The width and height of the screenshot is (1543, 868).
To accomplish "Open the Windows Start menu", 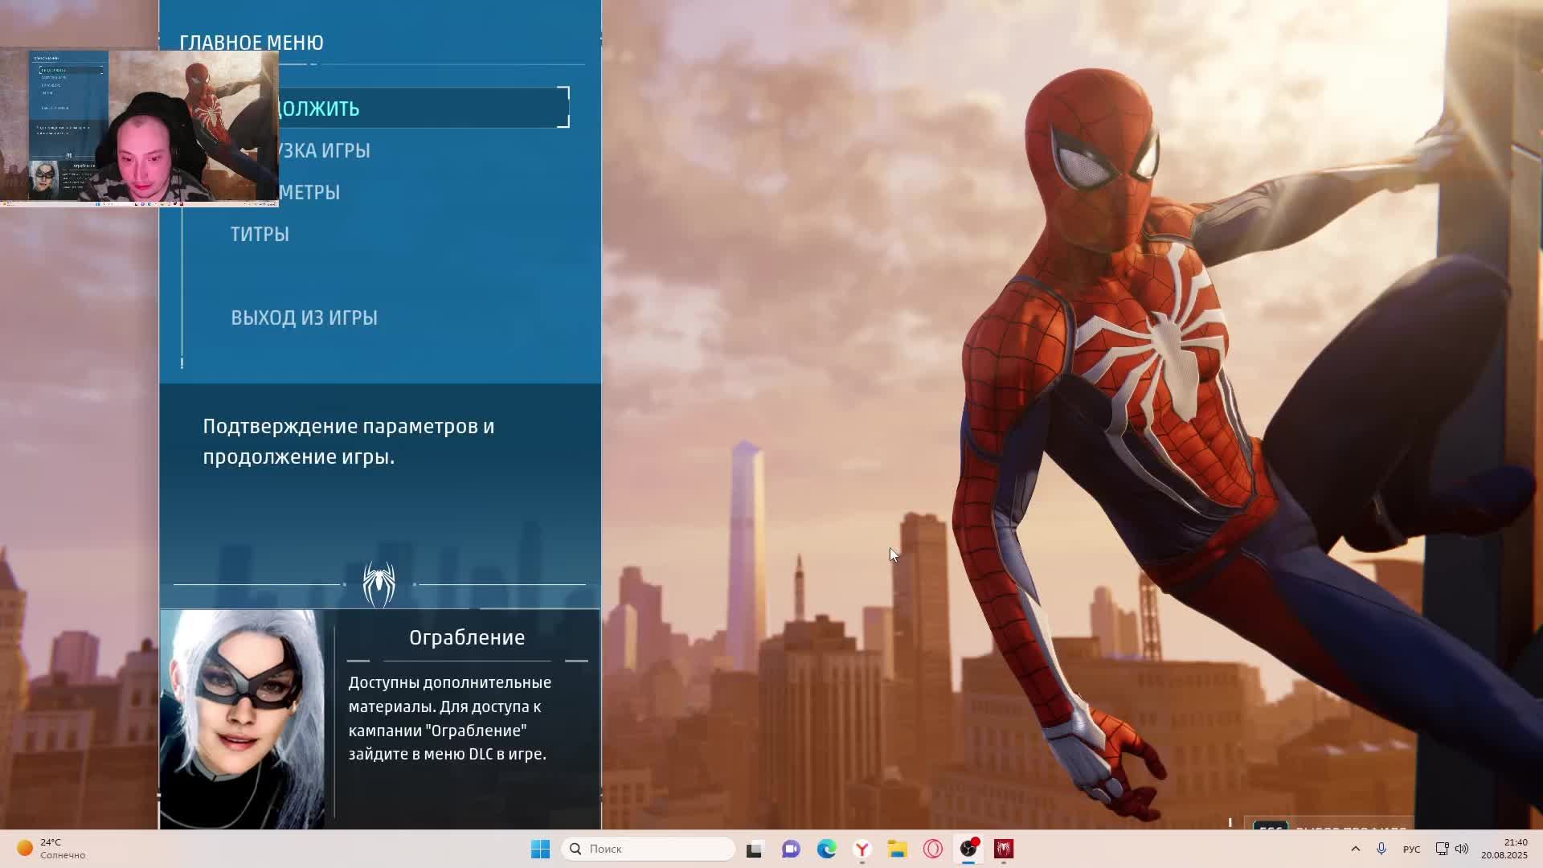I will [x=540, y=849].
